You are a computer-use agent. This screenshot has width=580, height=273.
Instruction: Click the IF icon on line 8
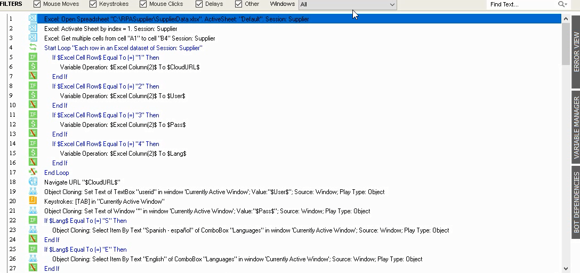33,86
